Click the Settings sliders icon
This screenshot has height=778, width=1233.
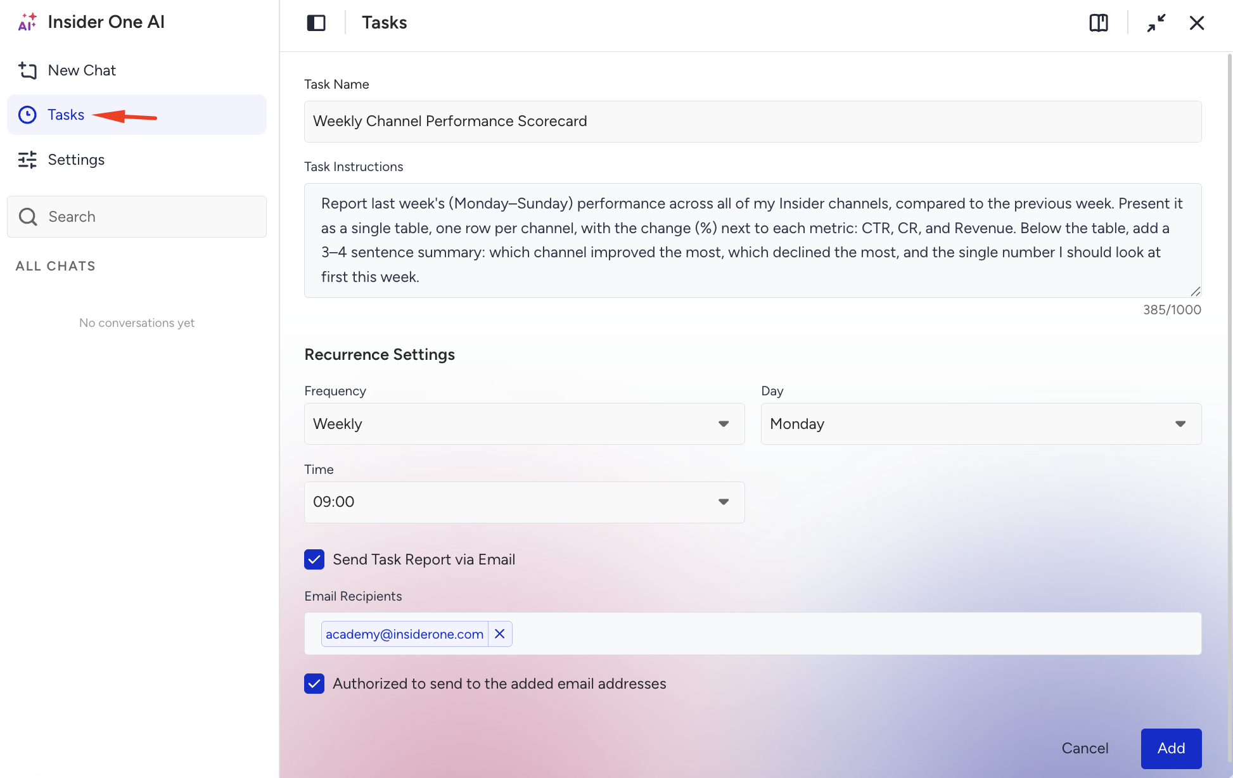click(x=27, y=160)
